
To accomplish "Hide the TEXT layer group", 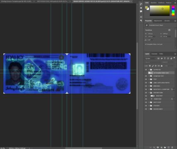I will 146,79.
